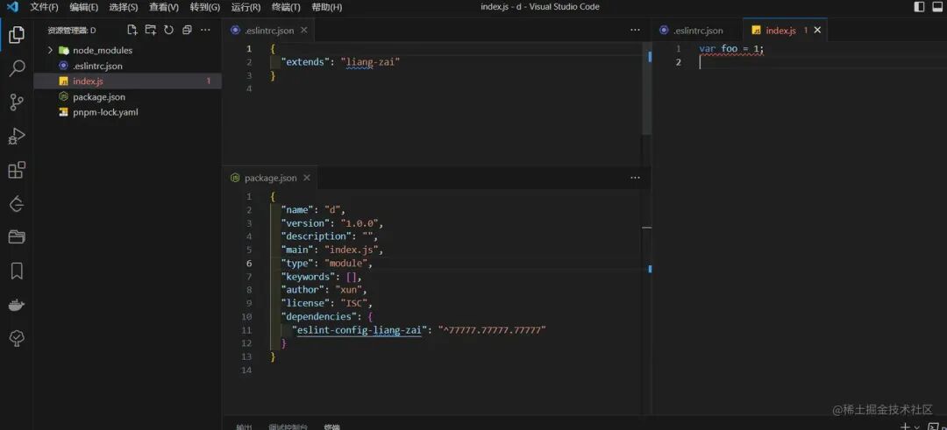
Task: Open the Project Manager folder icon in activity bar
Action: [x=17, y=237]
